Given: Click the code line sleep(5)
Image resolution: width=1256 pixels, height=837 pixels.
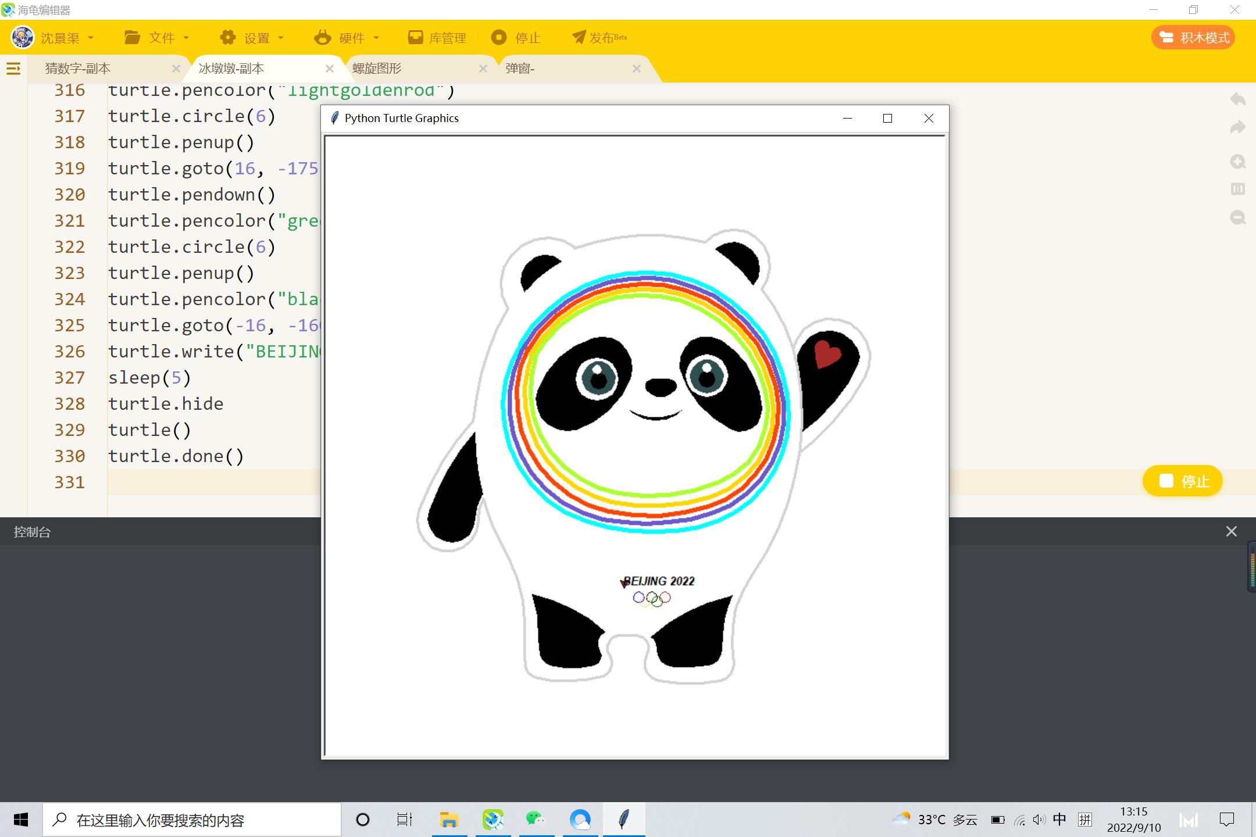Looking at the screenshot, I should 149,378.
